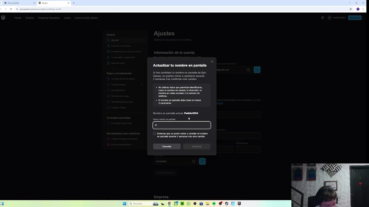Image resolution: width=369 pixels, height=207 pixels.
Task: Close the Ajustes browser tab
Action: tap(69, 3)
